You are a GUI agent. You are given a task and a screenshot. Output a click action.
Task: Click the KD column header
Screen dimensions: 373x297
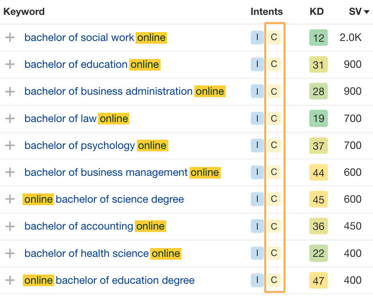[x=317, y=12]
